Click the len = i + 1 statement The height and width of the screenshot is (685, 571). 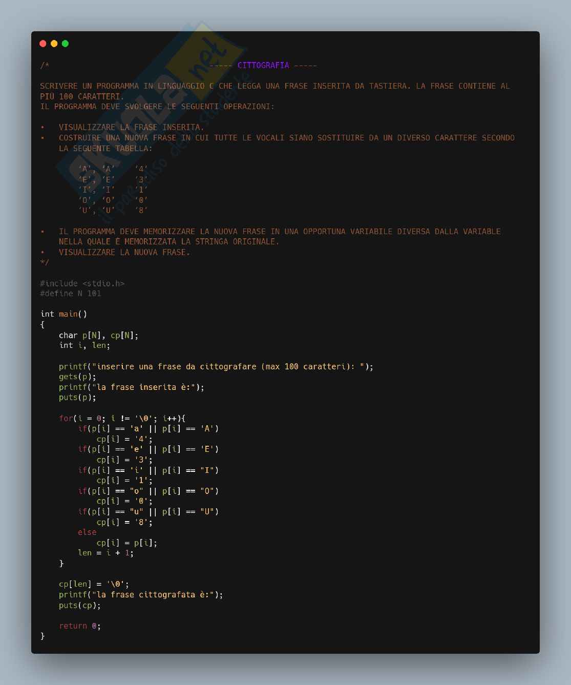(x=105, y=553)
